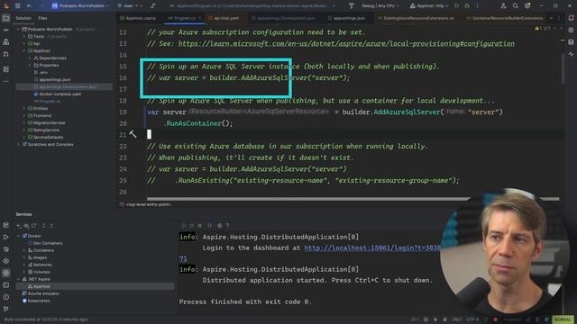
Task: Select docker-compose.yaml file
Action: coord(57,94)
